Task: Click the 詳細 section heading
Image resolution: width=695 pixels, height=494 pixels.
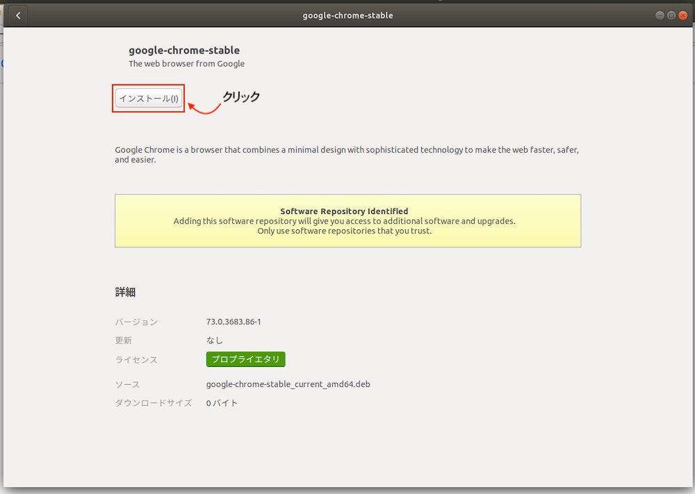Action: (x=125, y=292)
